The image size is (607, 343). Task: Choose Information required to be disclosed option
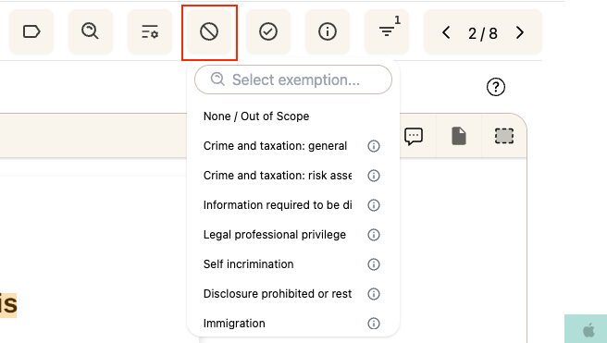(x=278, y=205)
